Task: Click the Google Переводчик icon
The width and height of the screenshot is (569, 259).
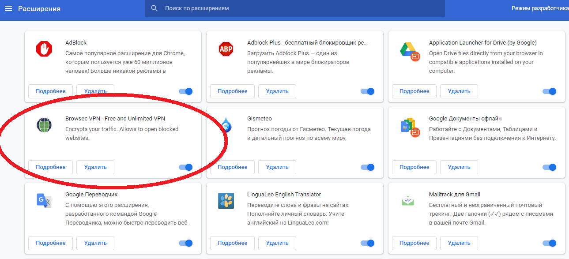Action: coord(44,201)
